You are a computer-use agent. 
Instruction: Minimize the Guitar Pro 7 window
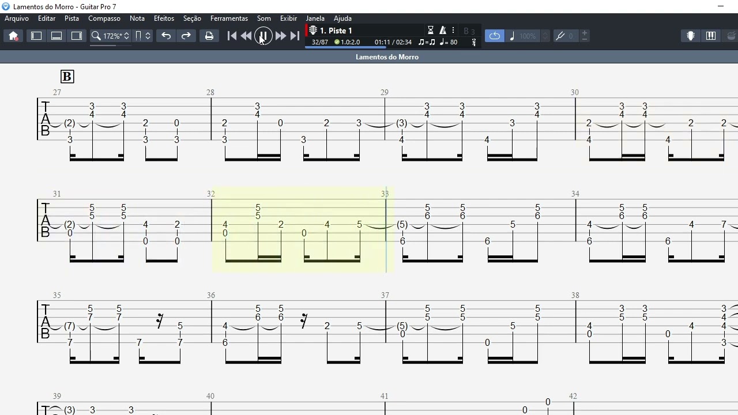tap(721, 6)
